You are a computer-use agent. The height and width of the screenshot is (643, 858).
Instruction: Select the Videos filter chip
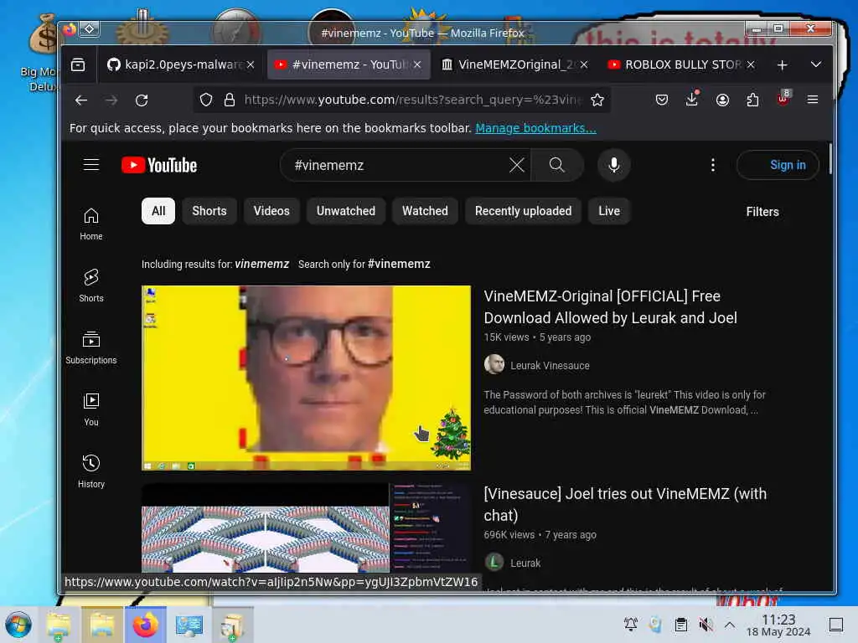click(x=271, y=211)
